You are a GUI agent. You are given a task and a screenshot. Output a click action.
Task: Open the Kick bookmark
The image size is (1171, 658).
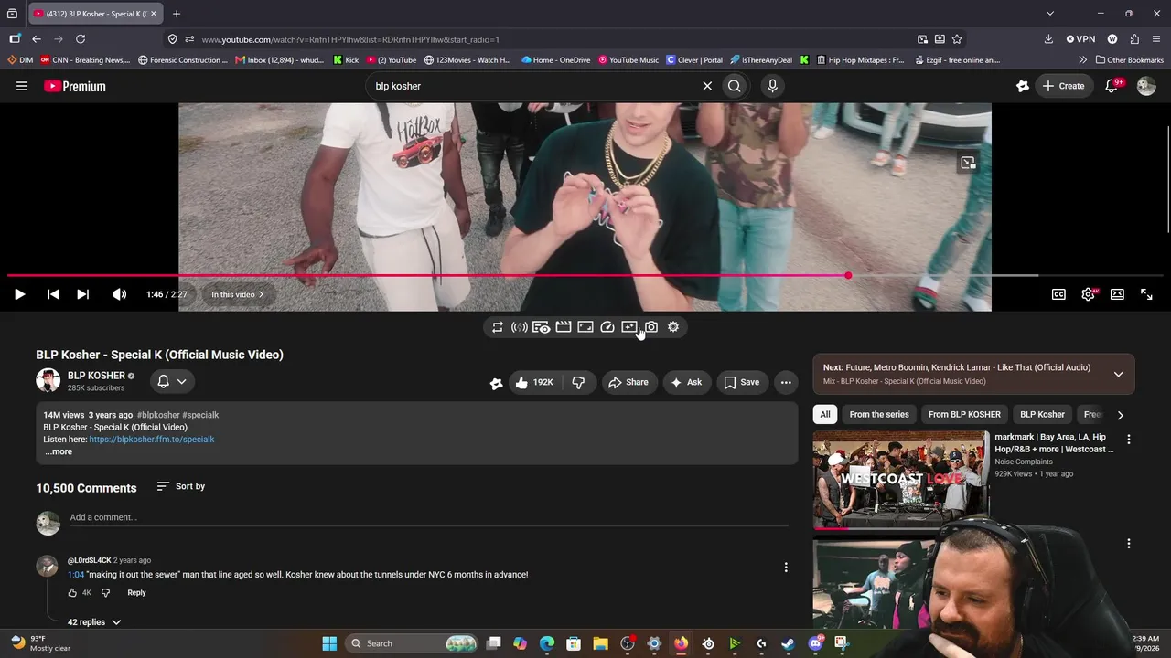[x=346, y=60]
